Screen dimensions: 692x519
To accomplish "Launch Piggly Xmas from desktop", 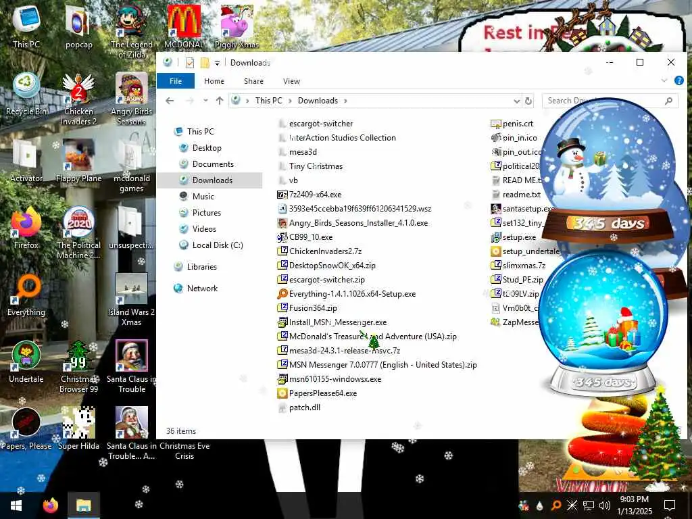I will pos(237,26).
